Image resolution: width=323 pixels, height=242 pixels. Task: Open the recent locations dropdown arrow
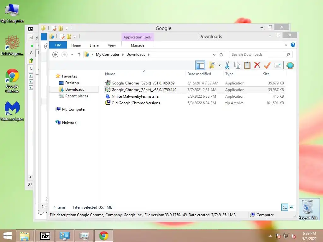(x=72, y=55)
